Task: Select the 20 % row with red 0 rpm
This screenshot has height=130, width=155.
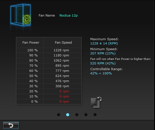Action: [49, 91]
